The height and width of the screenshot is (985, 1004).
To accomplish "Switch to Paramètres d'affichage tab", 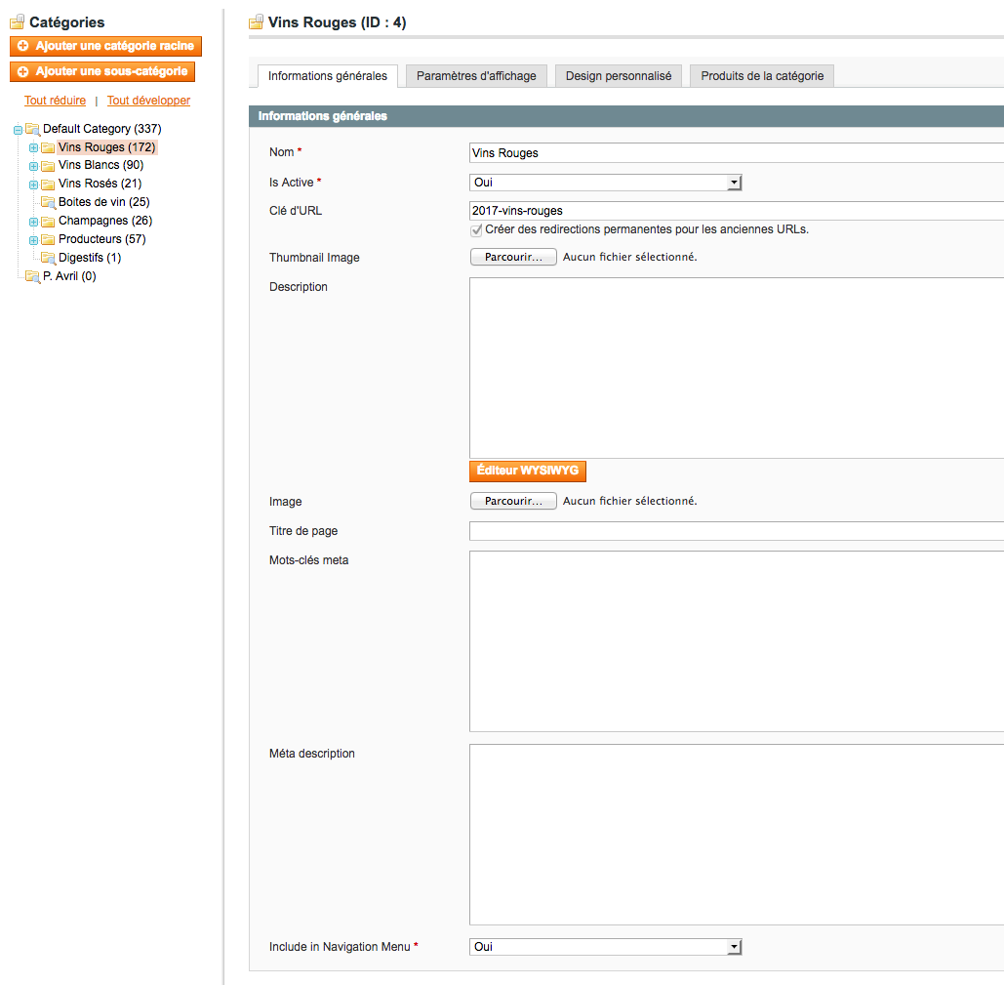I will click(x=476, y=76).
